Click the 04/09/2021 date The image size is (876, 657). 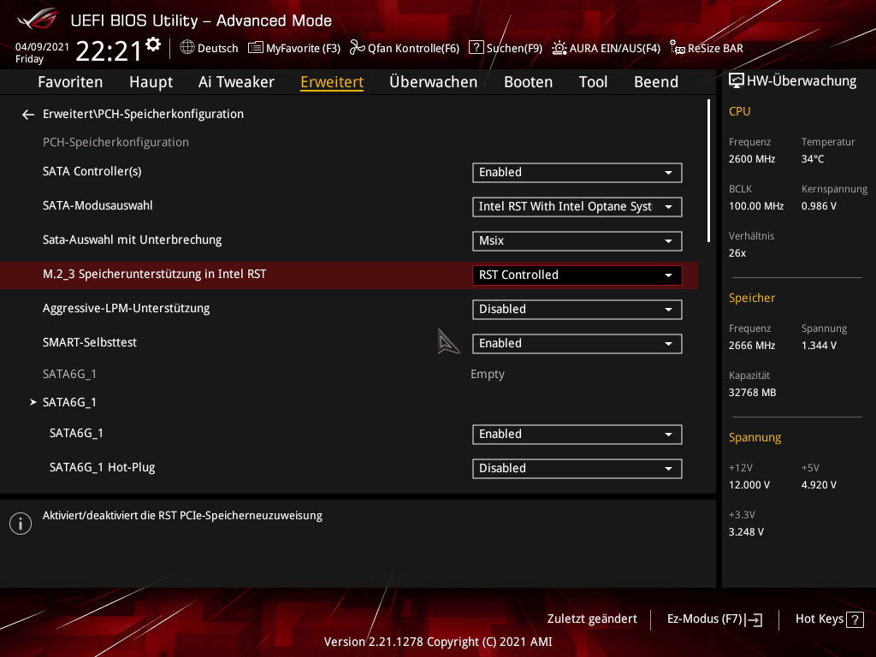click(x=42, y=47)
